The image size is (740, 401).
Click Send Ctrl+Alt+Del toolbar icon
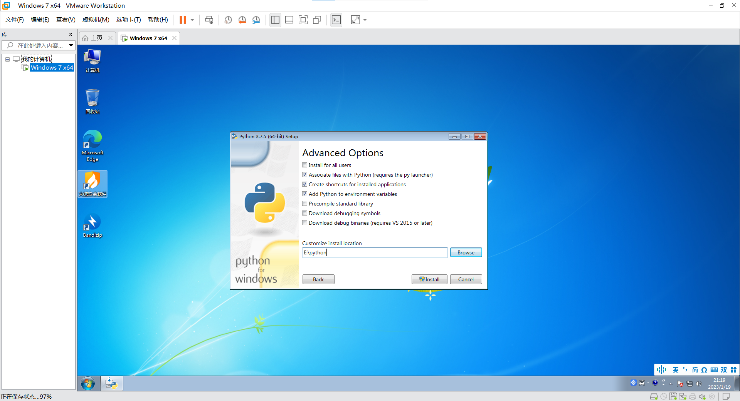209,20
